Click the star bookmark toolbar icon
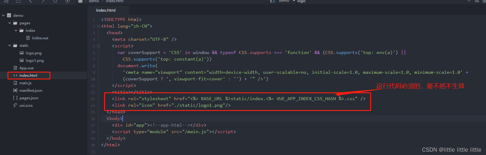This screenshot has height=155, width=486. (x=55, y=1)
